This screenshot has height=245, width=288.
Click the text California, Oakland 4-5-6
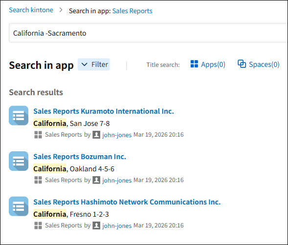click(74, 169)
